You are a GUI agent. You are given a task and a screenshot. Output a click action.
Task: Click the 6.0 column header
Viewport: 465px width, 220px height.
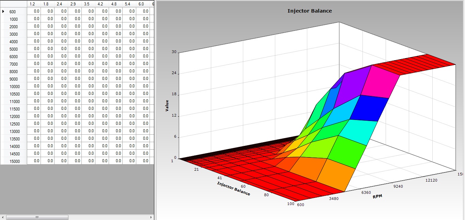click(x=141, y=4)
